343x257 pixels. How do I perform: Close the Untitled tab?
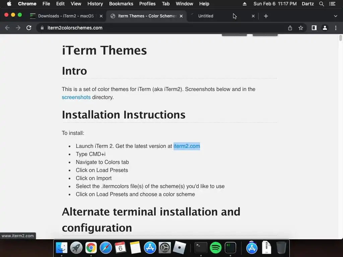[253, 16]
